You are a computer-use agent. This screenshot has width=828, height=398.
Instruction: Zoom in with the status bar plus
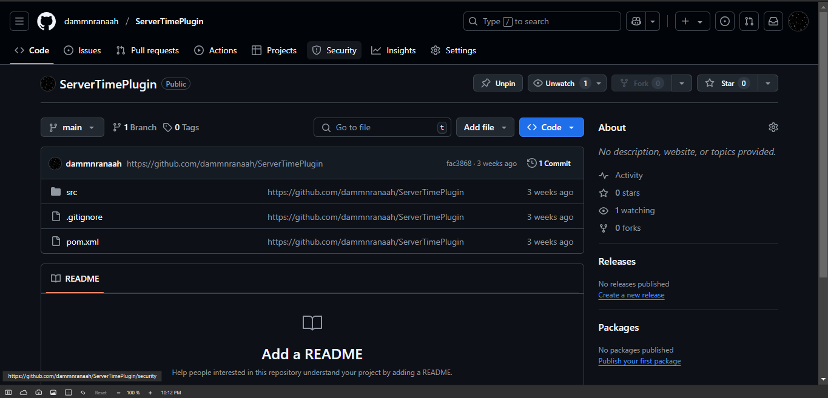[x=150, y=393]
